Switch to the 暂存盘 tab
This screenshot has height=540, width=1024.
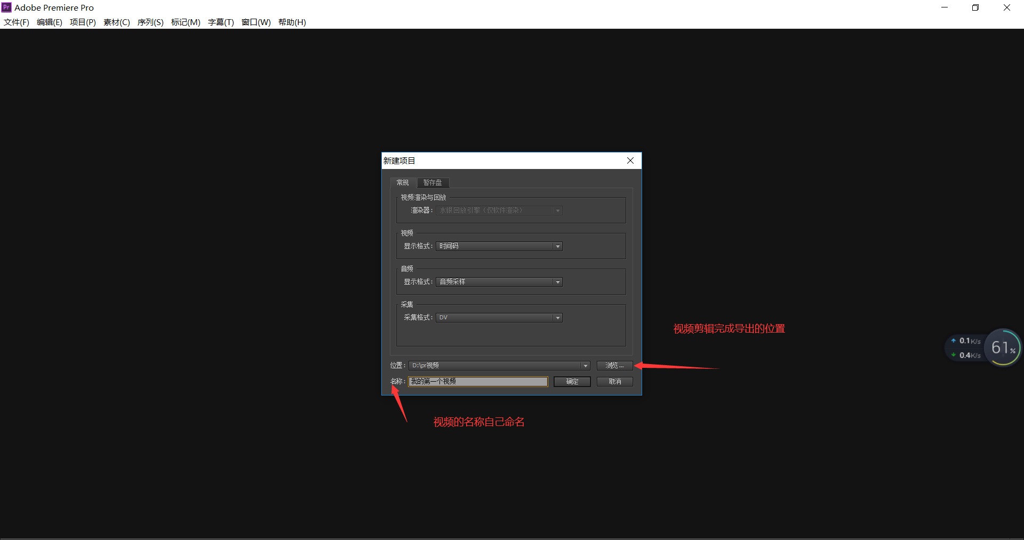click(x=433, y=183)
